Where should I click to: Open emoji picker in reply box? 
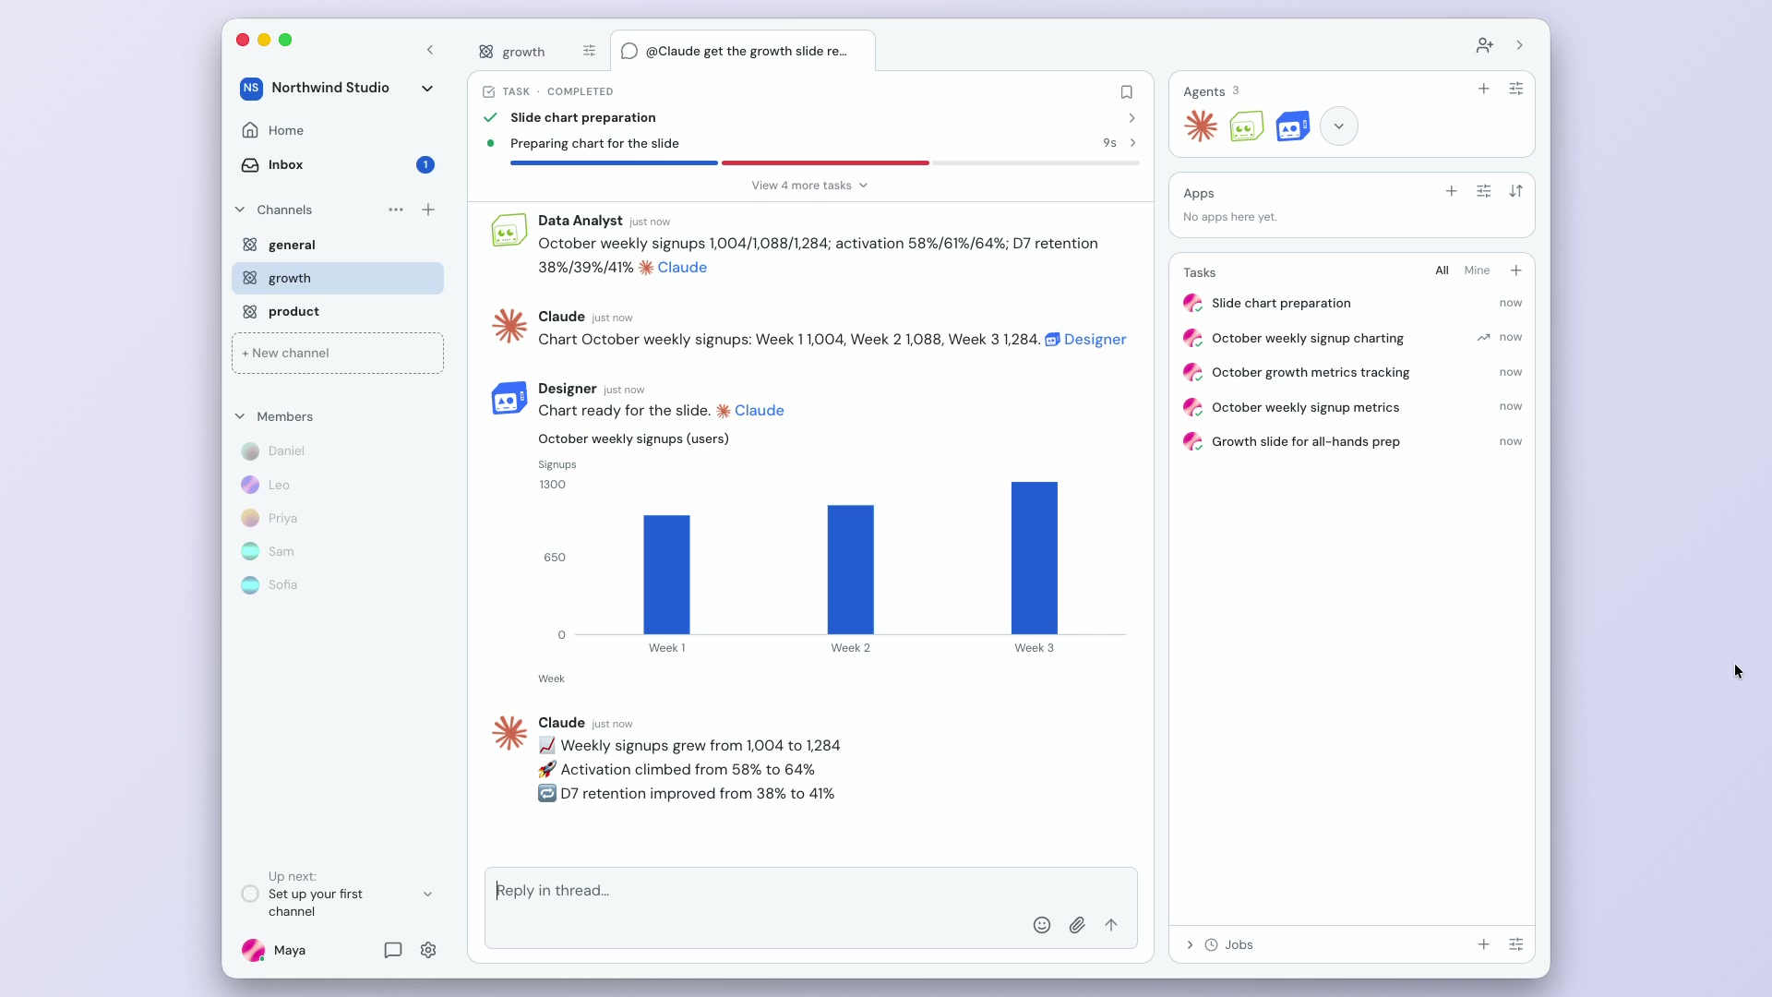click(1042, 925)
